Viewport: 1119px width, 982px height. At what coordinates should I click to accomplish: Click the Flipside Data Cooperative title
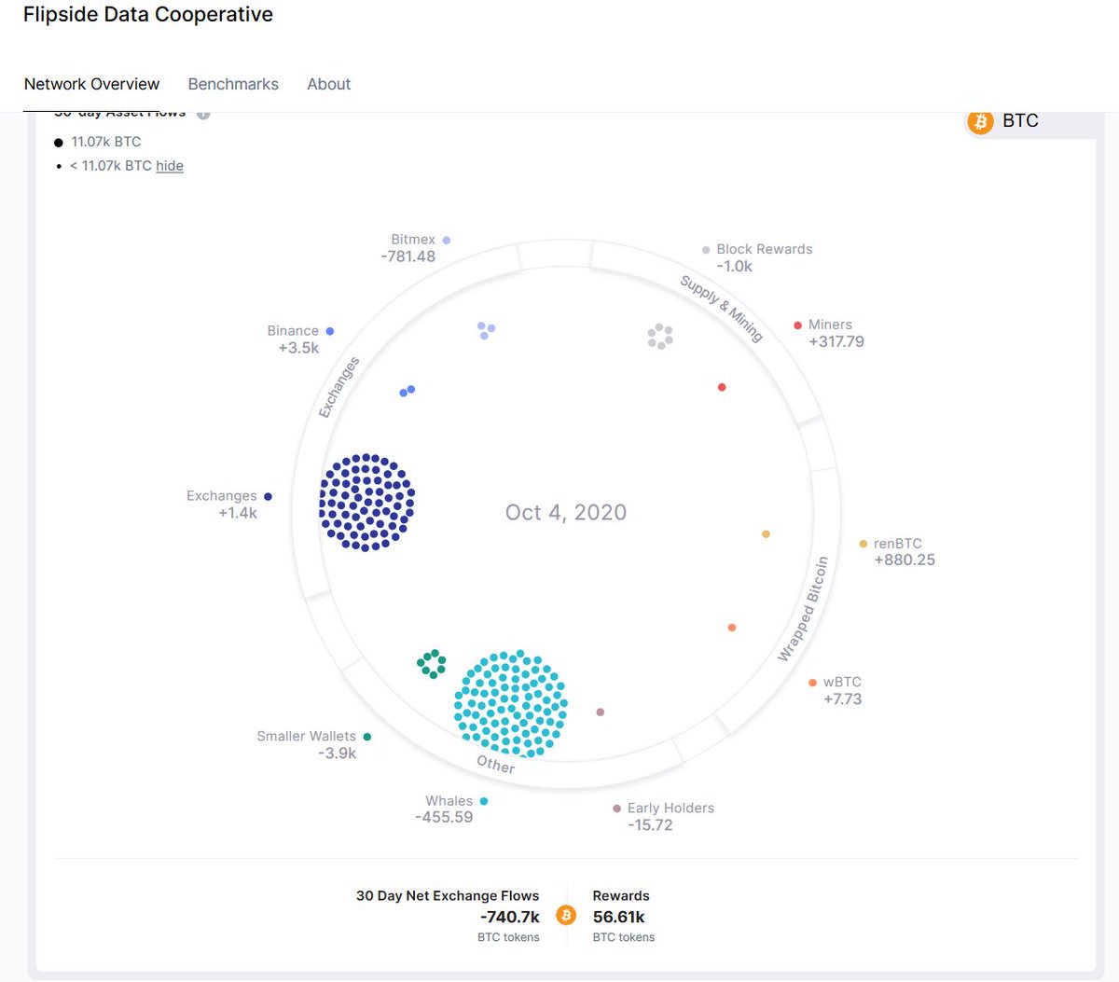point(148,15)
